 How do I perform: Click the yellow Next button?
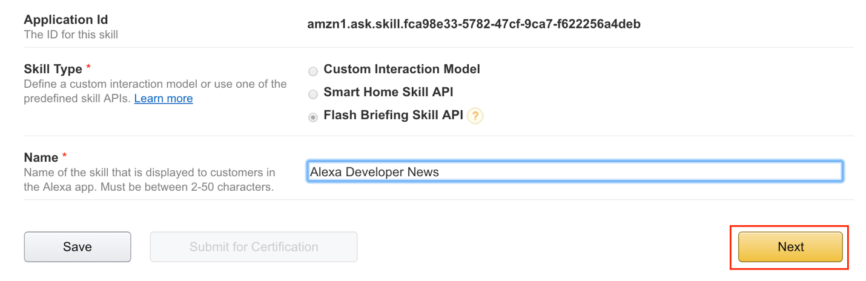click(x=790, y=247)
